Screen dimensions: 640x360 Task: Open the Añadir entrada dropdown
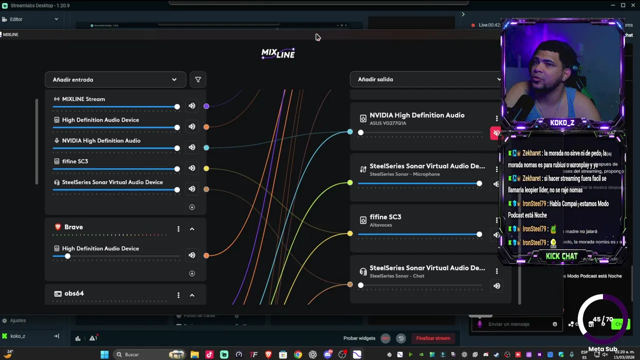[x=115, y=79]
